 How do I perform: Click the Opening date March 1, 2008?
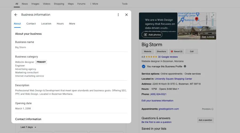click(x=23, y=109)
